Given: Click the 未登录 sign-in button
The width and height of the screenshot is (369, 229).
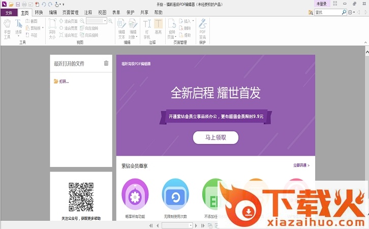Looking at the screenshot, I should [x=321, y=4].
